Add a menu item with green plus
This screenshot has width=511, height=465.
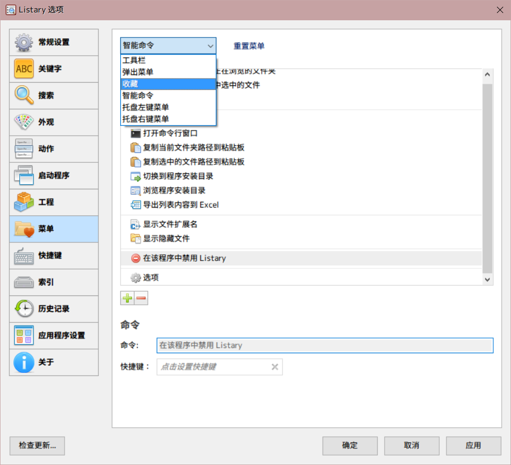pyautogui.click(x=127, y=298)
